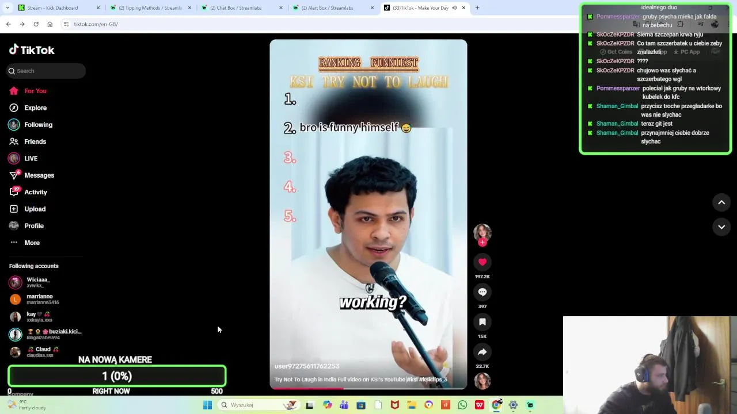Bookmark the video to favourites
This screenshot has height=414, width=737.
[483, 322]
